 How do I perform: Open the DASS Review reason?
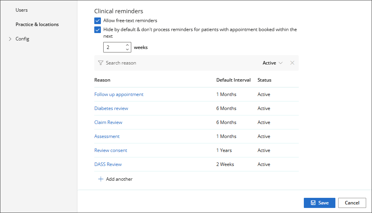point(108,164)
